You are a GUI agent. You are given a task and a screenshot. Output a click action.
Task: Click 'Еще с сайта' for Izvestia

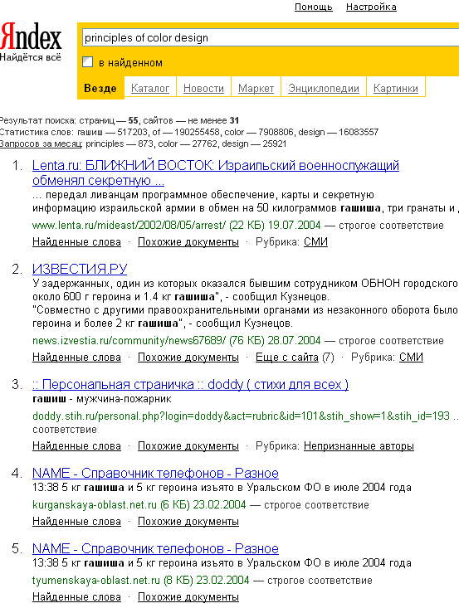(x=287, y=358)
